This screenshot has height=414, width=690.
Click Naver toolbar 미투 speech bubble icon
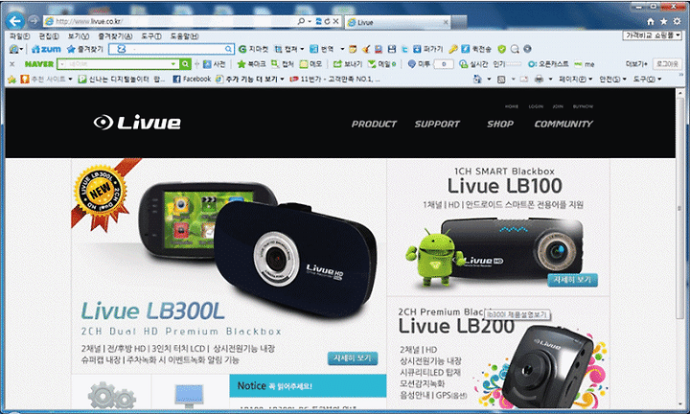click(412, 64)
